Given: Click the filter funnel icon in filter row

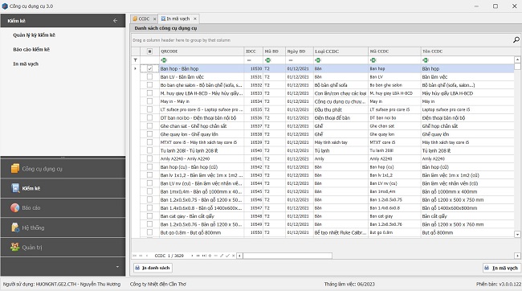Looking at the screenshot, I should pyautogui.click(x=136, y=60).
